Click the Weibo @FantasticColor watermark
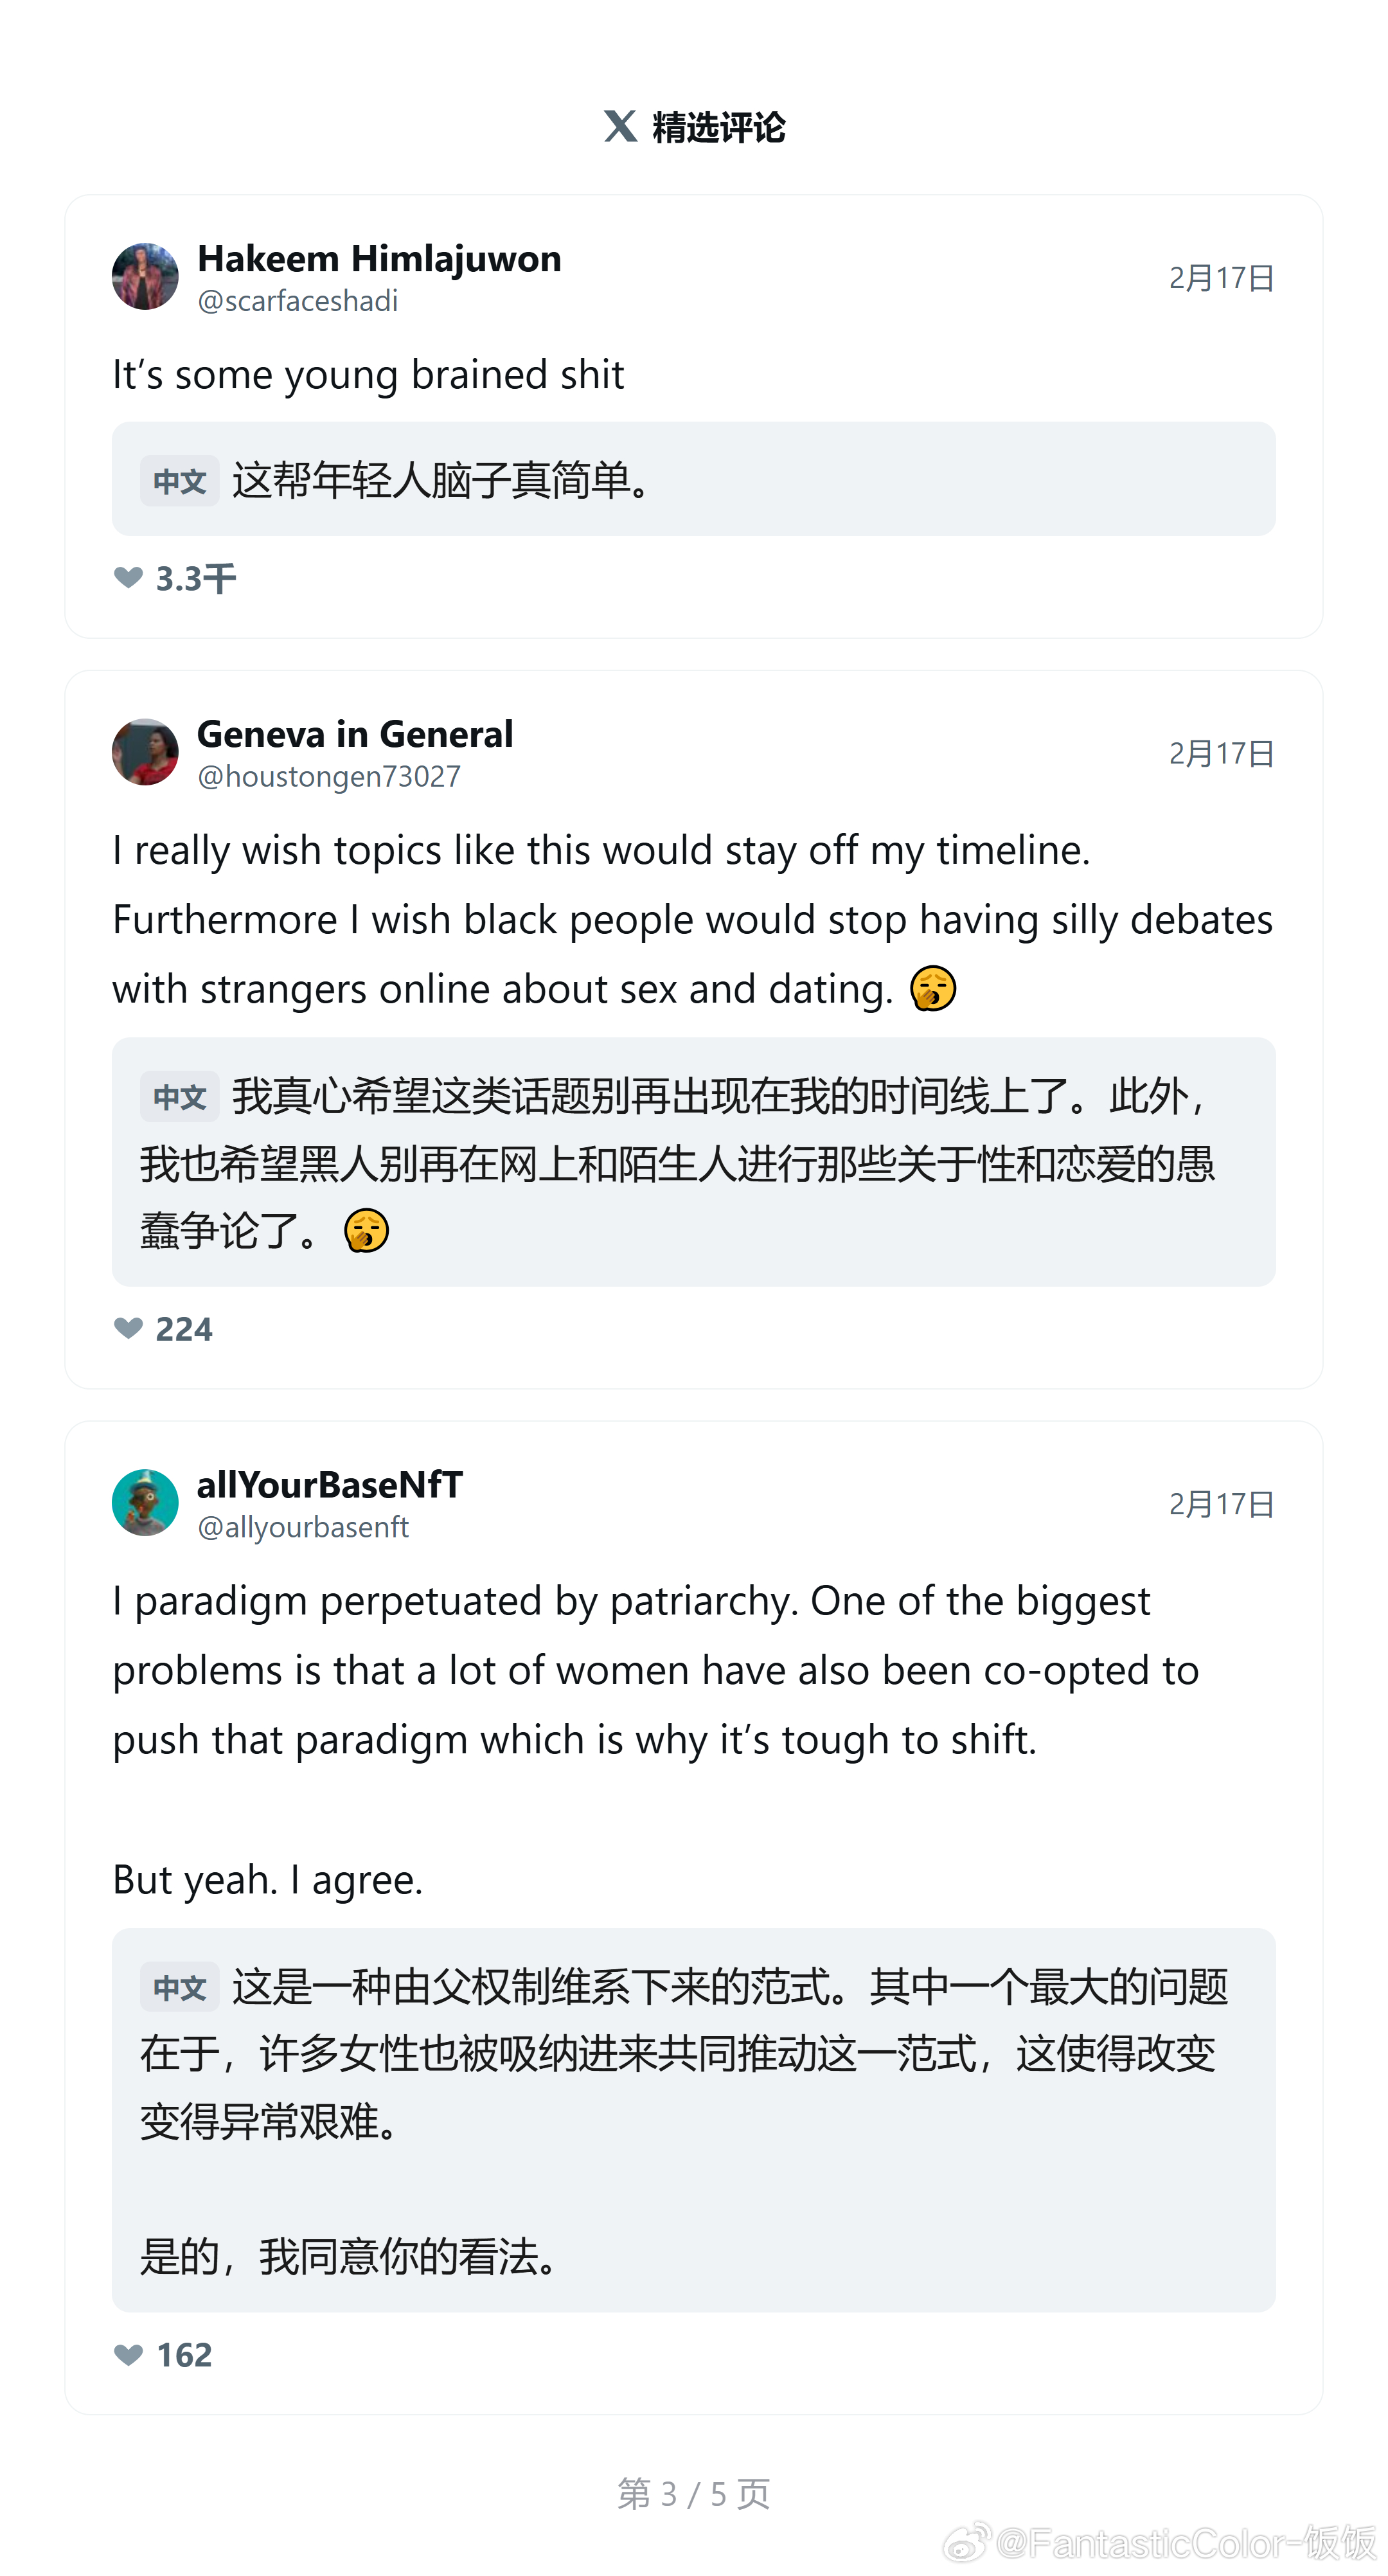 point(1160,2541)
